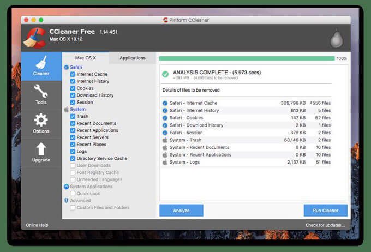This screenshot has height=252, width=371.
Task: Click the Safari - Cookies result text
Action: 187,118
